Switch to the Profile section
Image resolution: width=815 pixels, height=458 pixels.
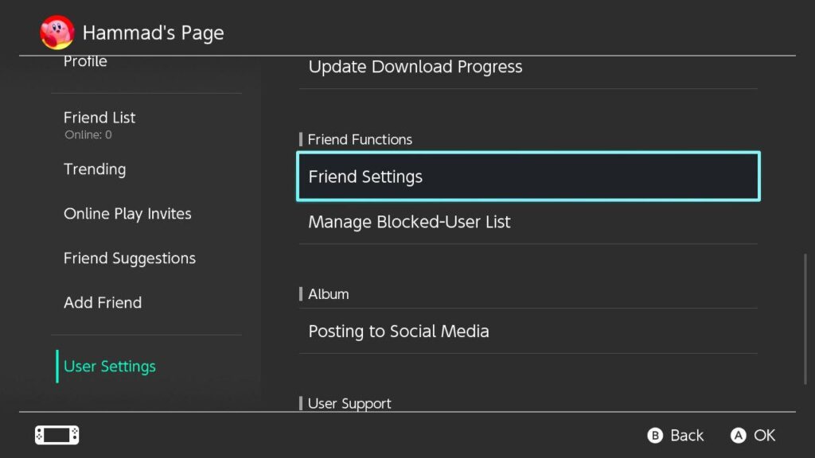(x=85, y=61)
